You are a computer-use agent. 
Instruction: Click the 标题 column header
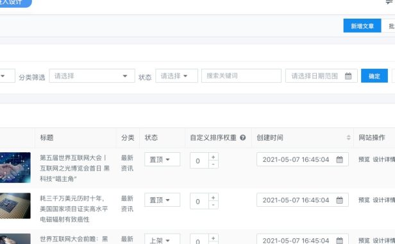(47, 137)
